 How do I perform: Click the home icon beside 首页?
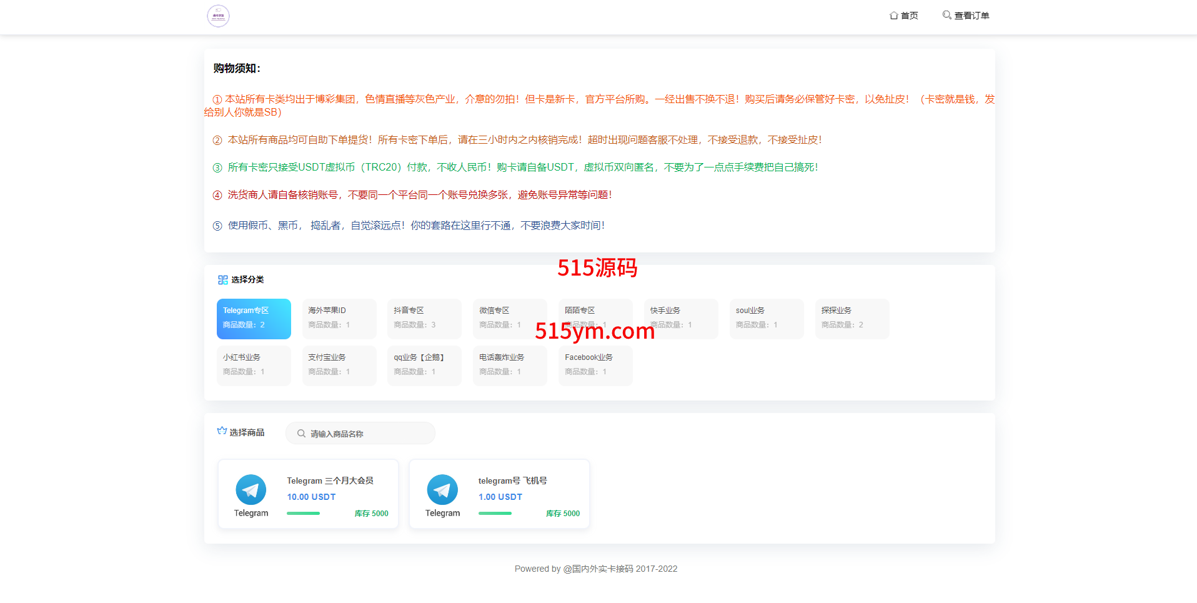click(x=893, y=16)
